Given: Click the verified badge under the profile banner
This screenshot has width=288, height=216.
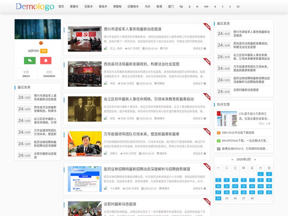Looking at the screenshot, I should point(41,43).
